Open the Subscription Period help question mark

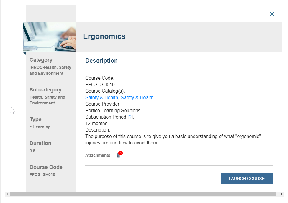[x=130, y=117]
